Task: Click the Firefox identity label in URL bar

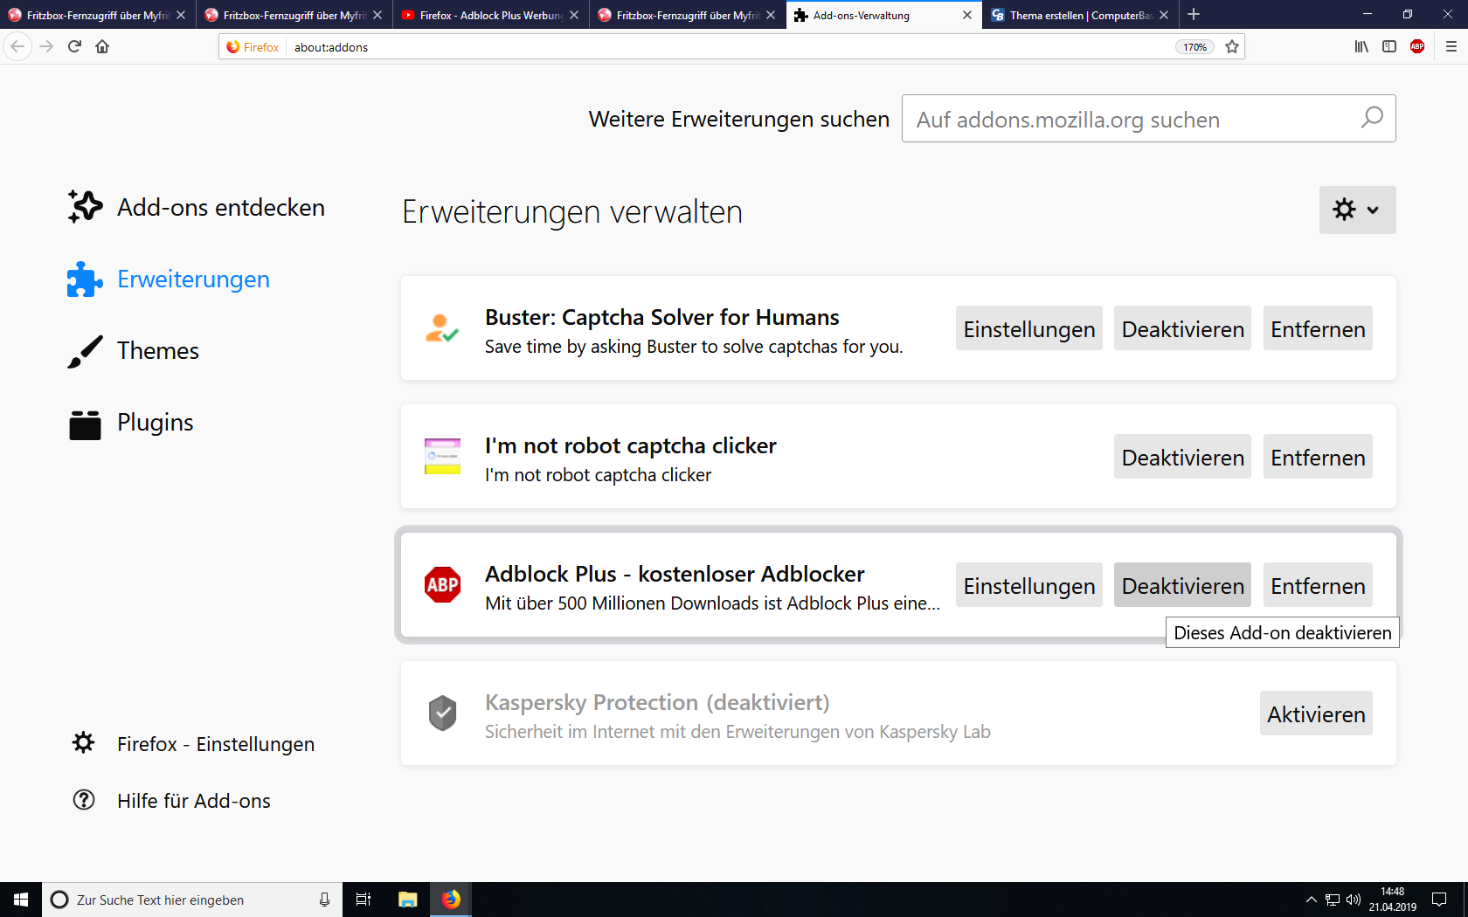Action: coord(253,47)
